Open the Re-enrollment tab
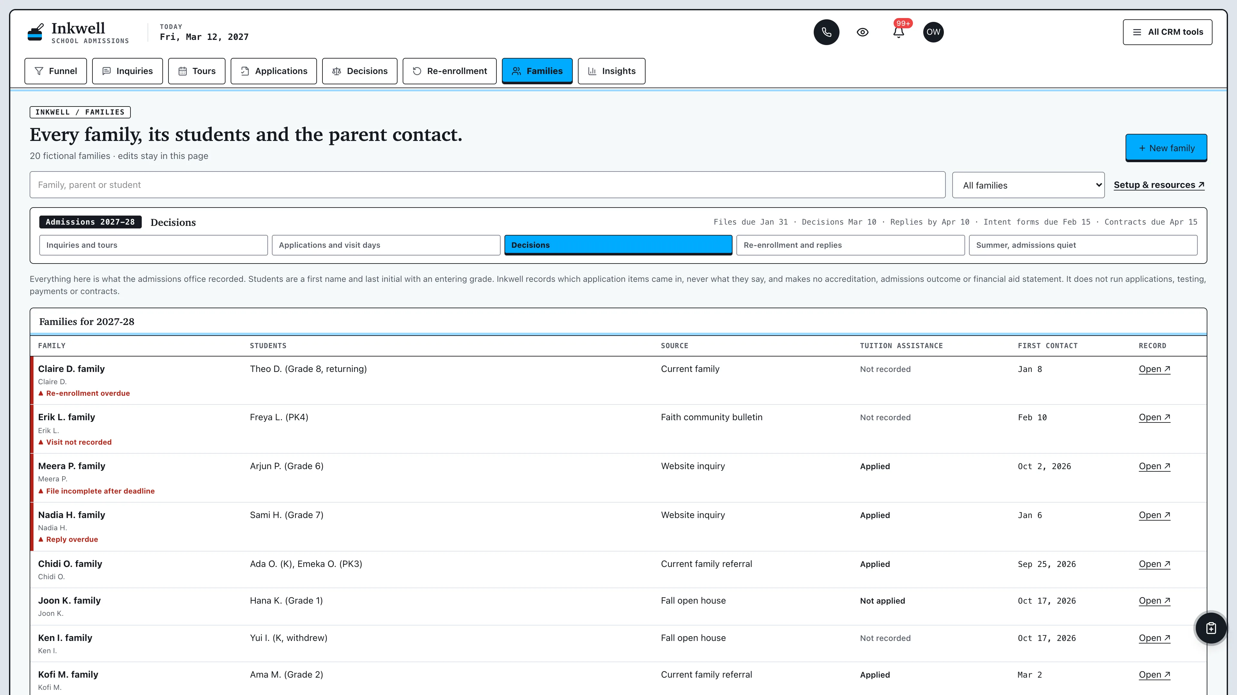Viewport: 1237px width, 695px height. (449, 71)
